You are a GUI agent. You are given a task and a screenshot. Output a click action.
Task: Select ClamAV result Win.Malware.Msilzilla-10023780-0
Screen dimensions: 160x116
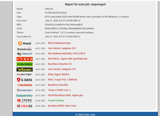click(67, 54)
